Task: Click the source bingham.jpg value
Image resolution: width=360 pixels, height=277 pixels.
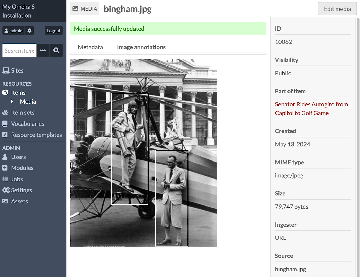Action: [x=291, y=269]
